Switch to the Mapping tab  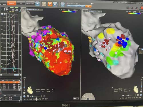pos(11,3)
